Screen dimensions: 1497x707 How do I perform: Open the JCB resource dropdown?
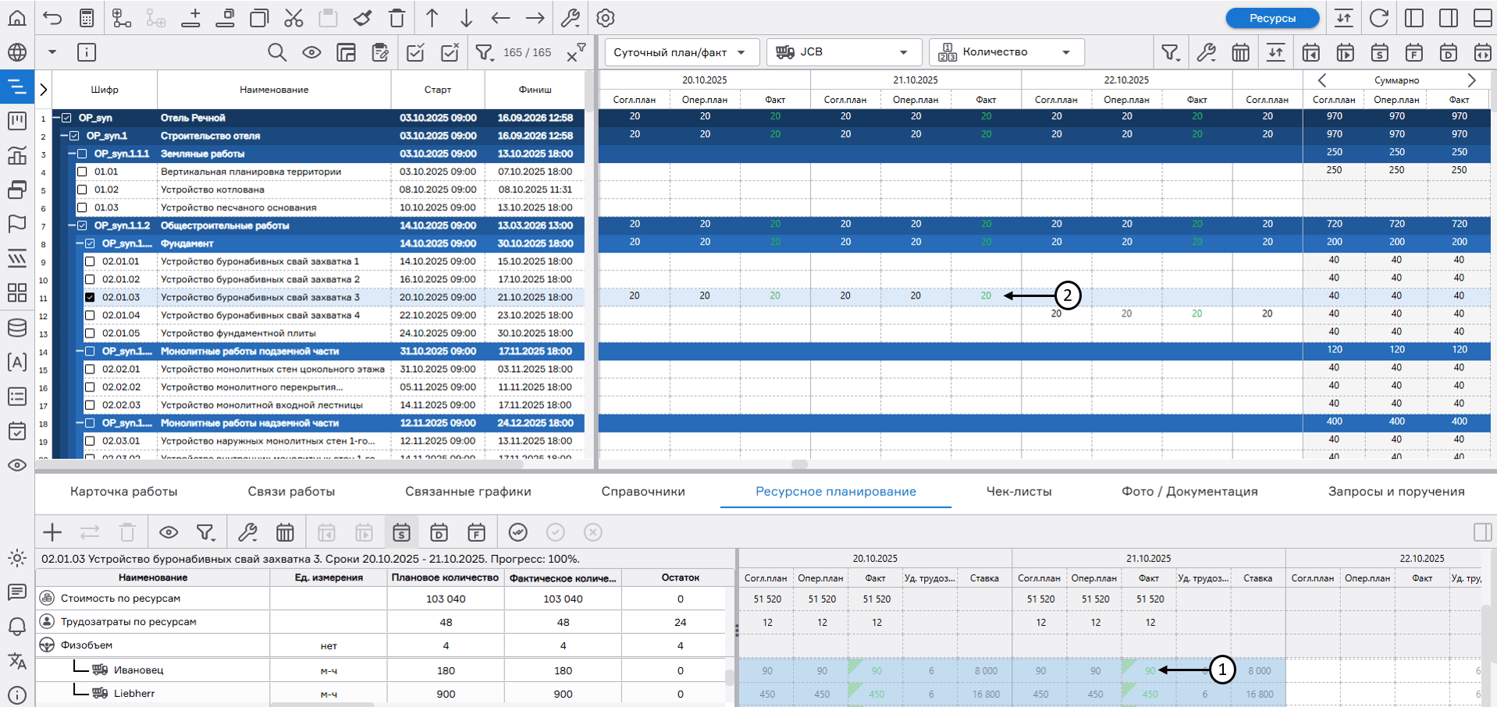(x=843, y=52)
